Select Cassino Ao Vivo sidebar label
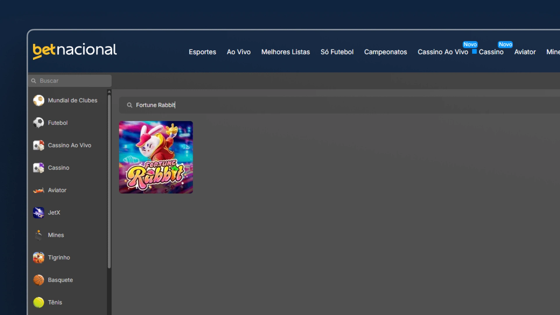The width and height of the screenshot is (560, 315). (x=69, y=145)
